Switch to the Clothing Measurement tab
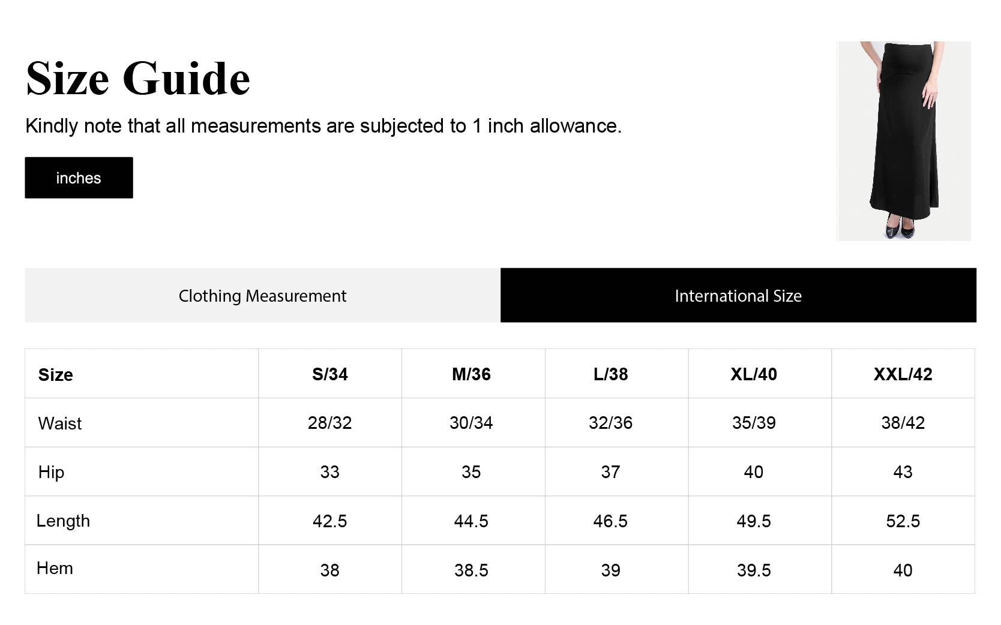This screenshot has height=625, width=1001. 262,296
